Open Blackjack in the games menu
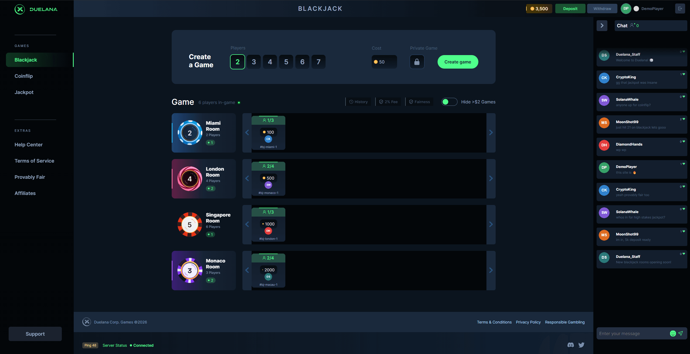 point(40,60)
